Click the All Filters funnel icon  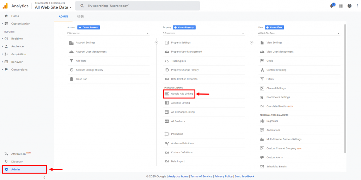(x=71, y=61)
